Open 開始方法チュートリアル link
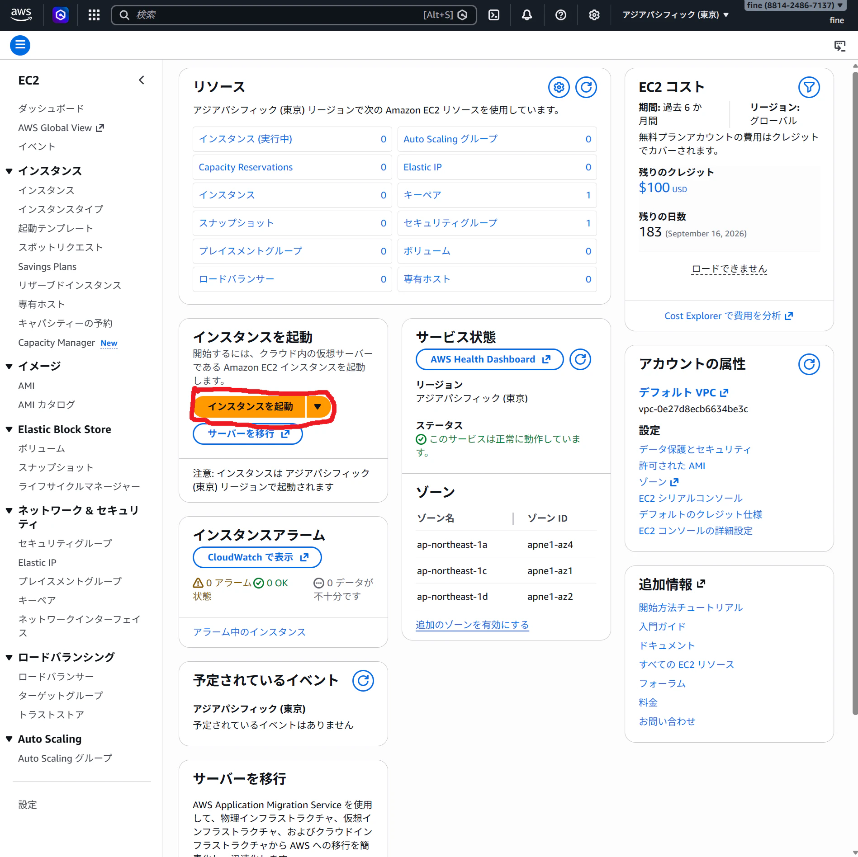858x857 pixels. coord(691,607)
